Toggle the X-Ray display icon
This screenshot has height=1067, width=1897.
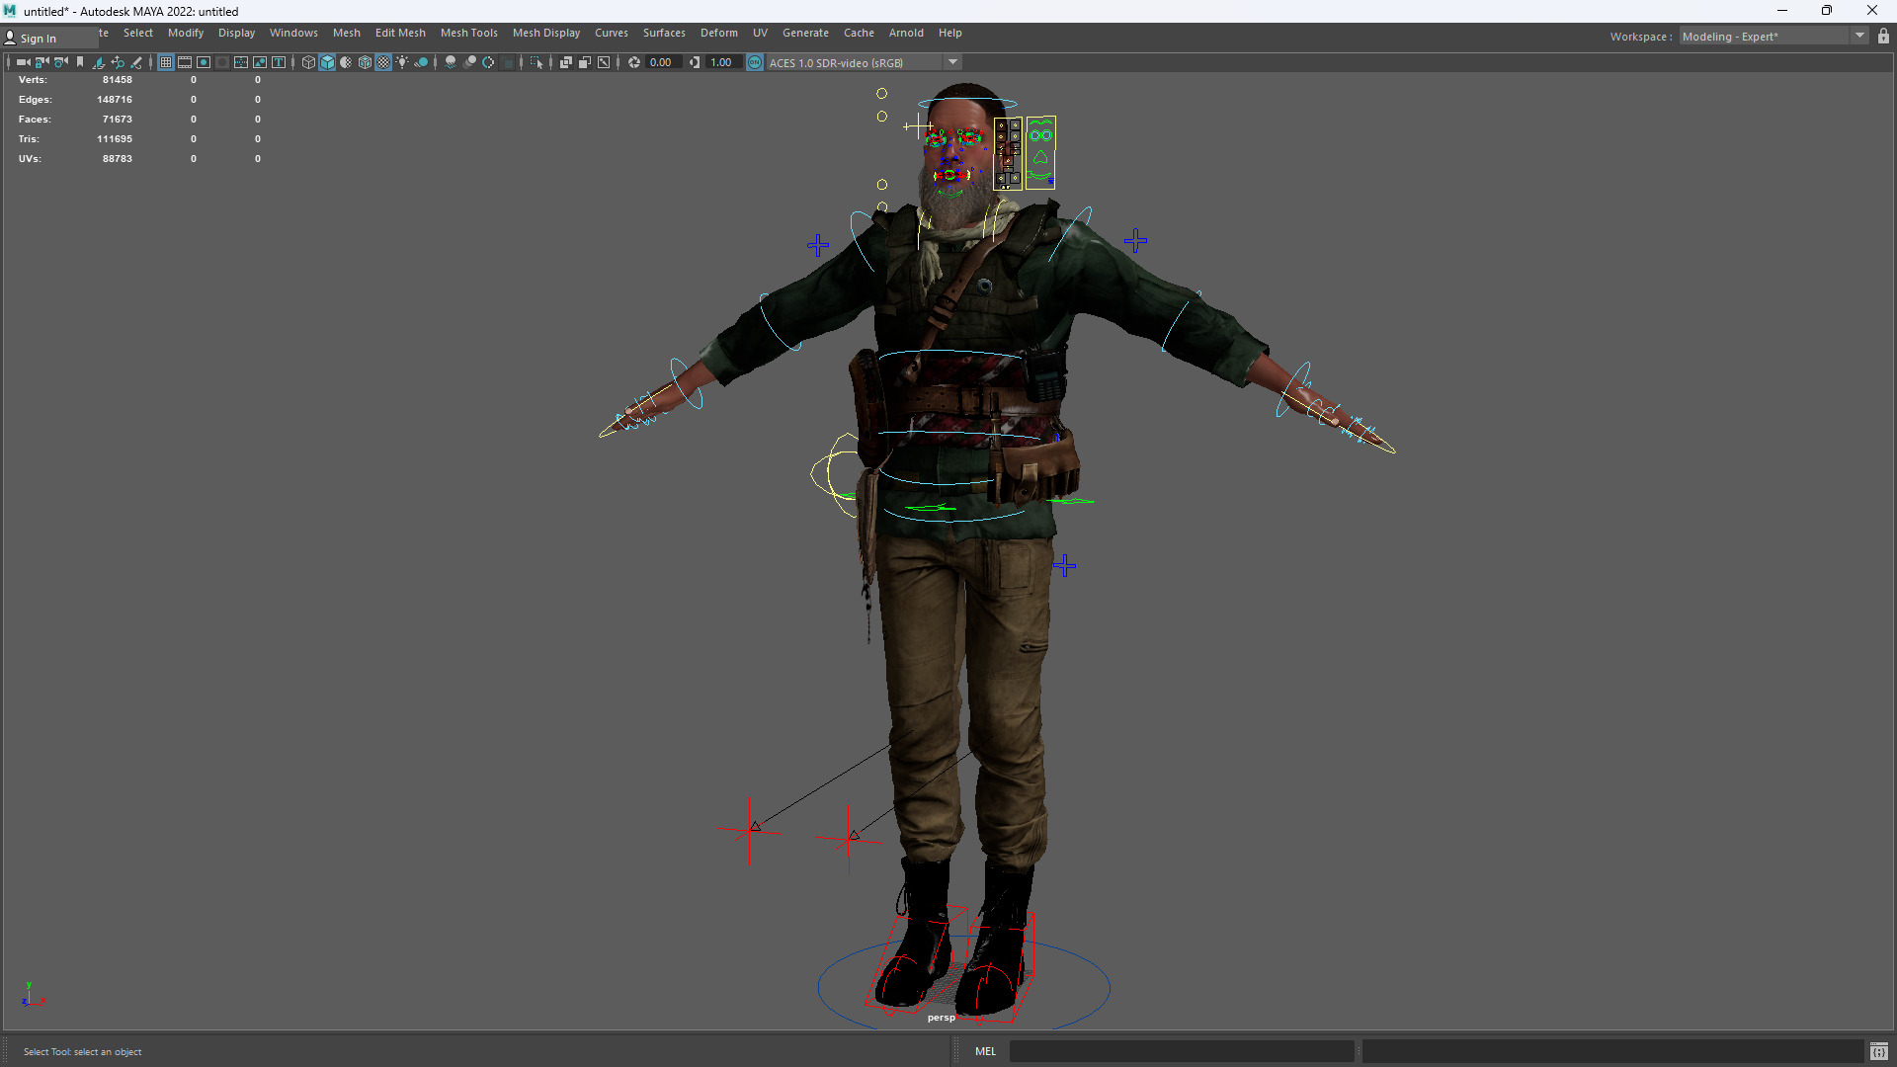(566, 62)
